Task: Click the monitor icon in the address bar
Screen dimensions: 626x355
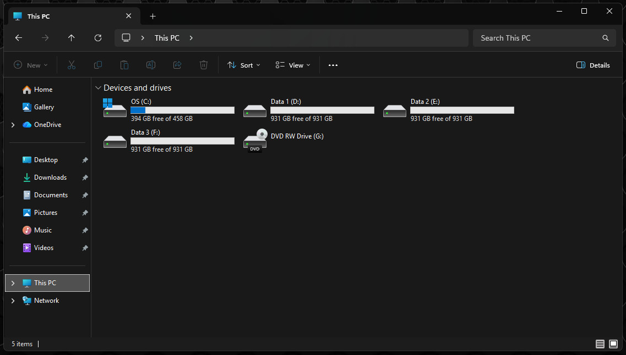Action: pos(126,38)
